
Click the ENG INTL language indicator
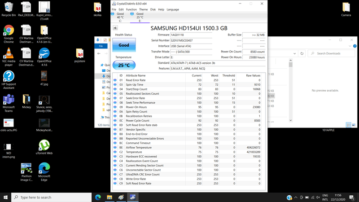click(325, 198)
